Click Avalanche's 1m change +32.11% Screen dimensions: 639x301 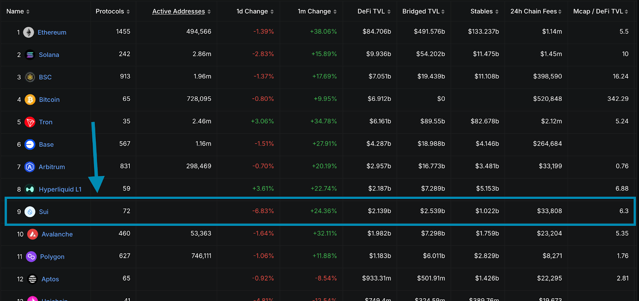[x=325, y=233]
